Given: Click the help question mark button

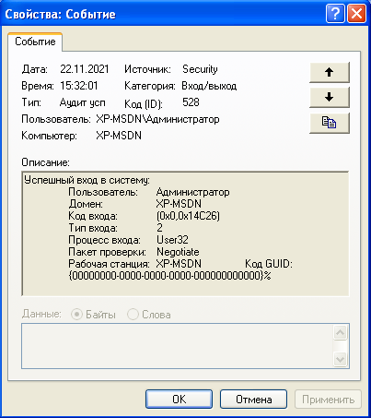Looking at the screenshot, I should click(335, 14).
